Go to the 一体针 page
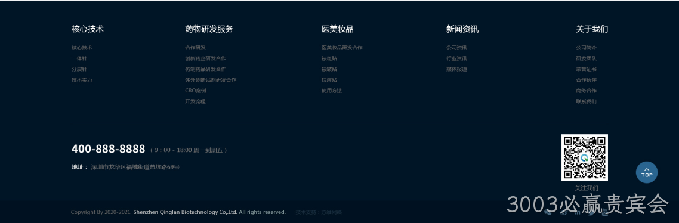Viewport: 679px width, 223px height. click(x=79, y=58)
